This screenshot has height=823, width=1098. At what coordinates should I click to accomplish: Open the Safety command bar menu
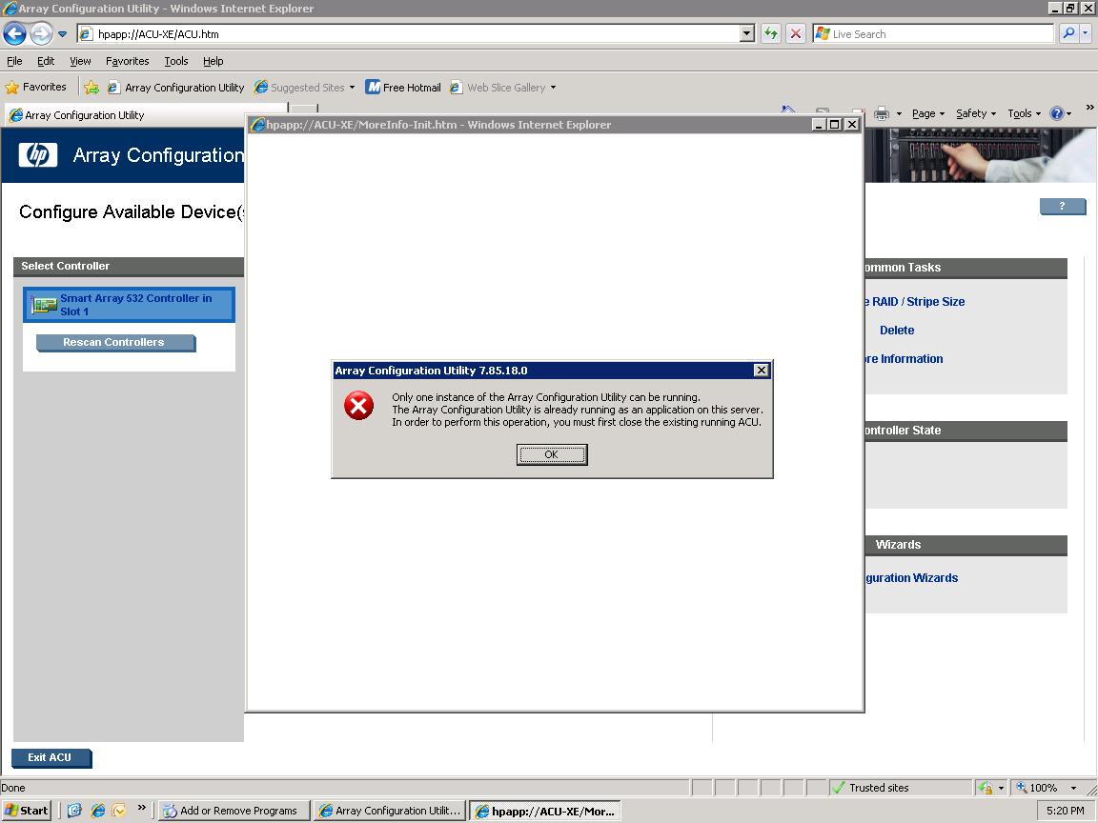coord(975,113)
